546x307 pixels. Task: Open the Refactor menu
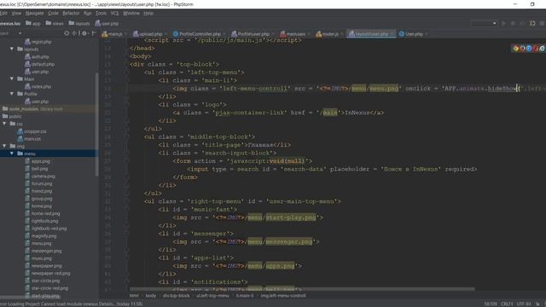(x=71, y=14)
